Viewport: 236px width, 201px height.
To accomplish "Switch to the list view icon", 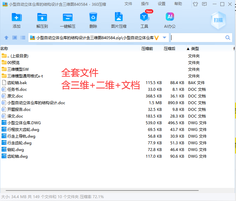I will coord(23,38).
